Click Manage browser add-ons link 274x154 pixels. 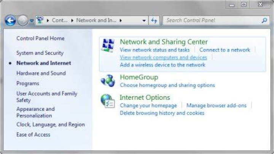tap(216, 105)
